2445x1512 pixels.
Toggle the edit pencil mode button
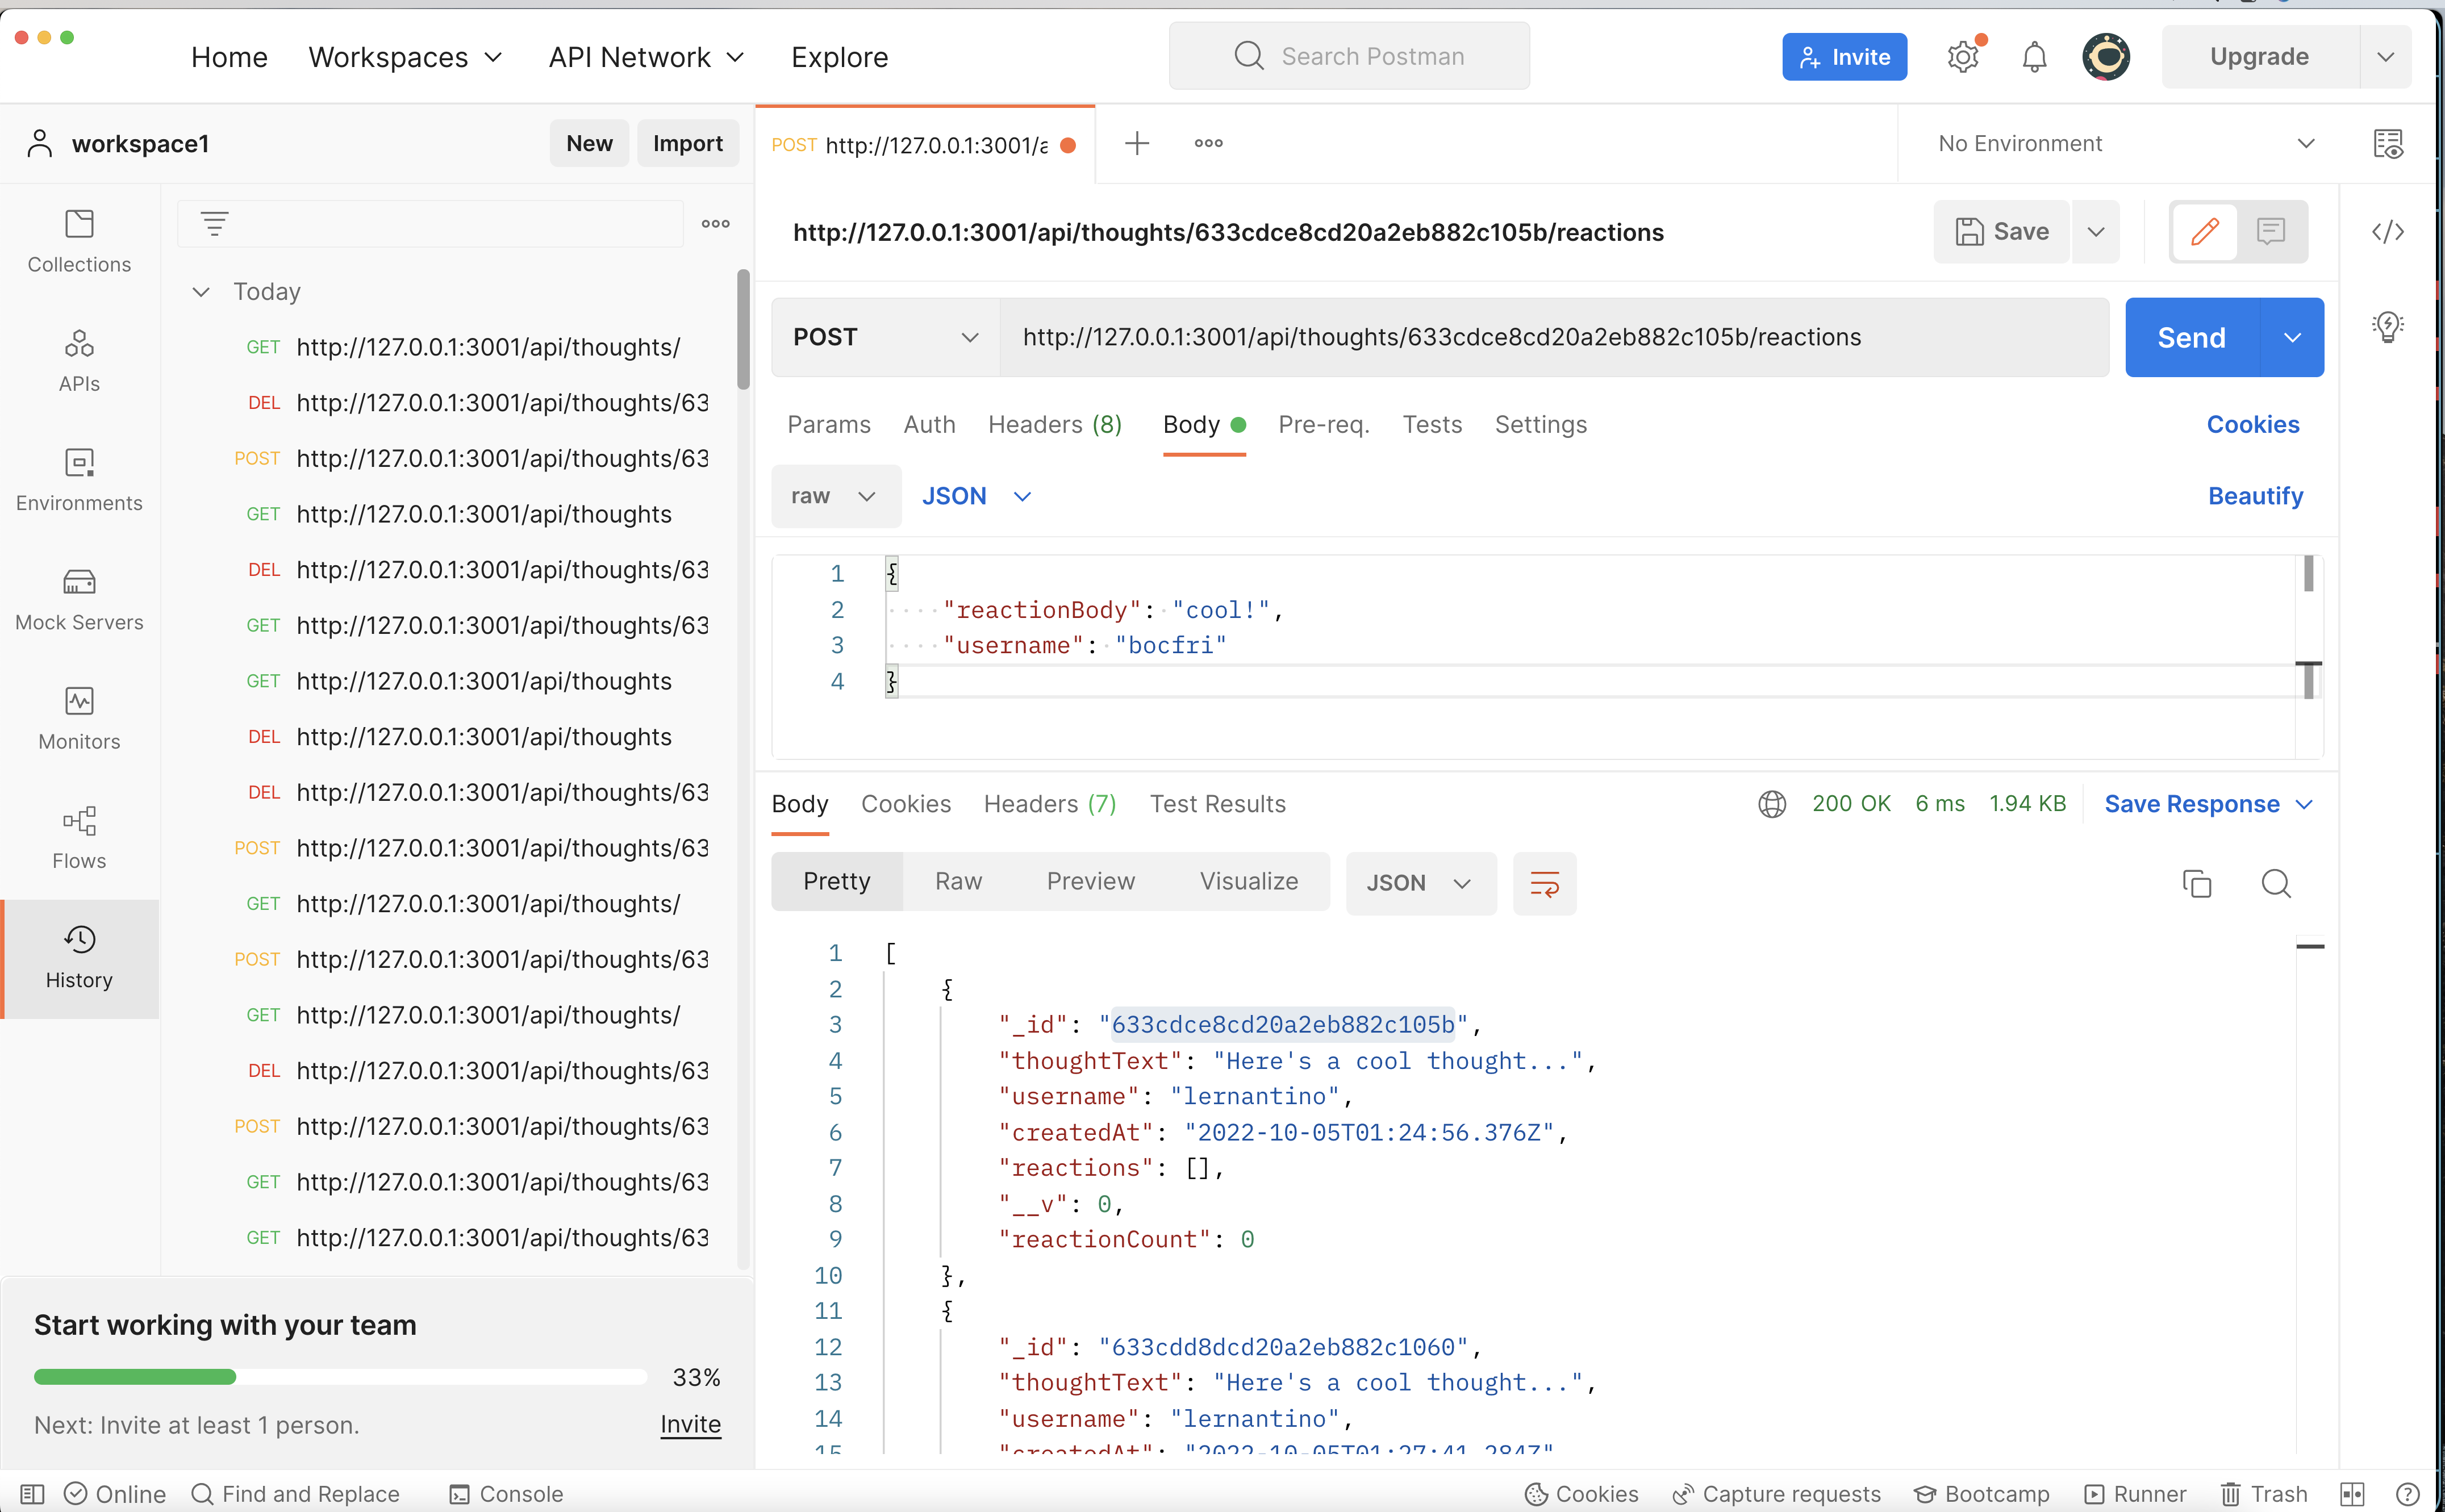click(x=2204, y=232)
